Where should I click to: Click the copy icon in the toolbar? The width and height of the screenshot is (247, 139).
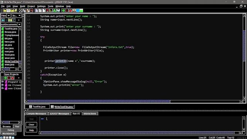(x=24, y=10)
